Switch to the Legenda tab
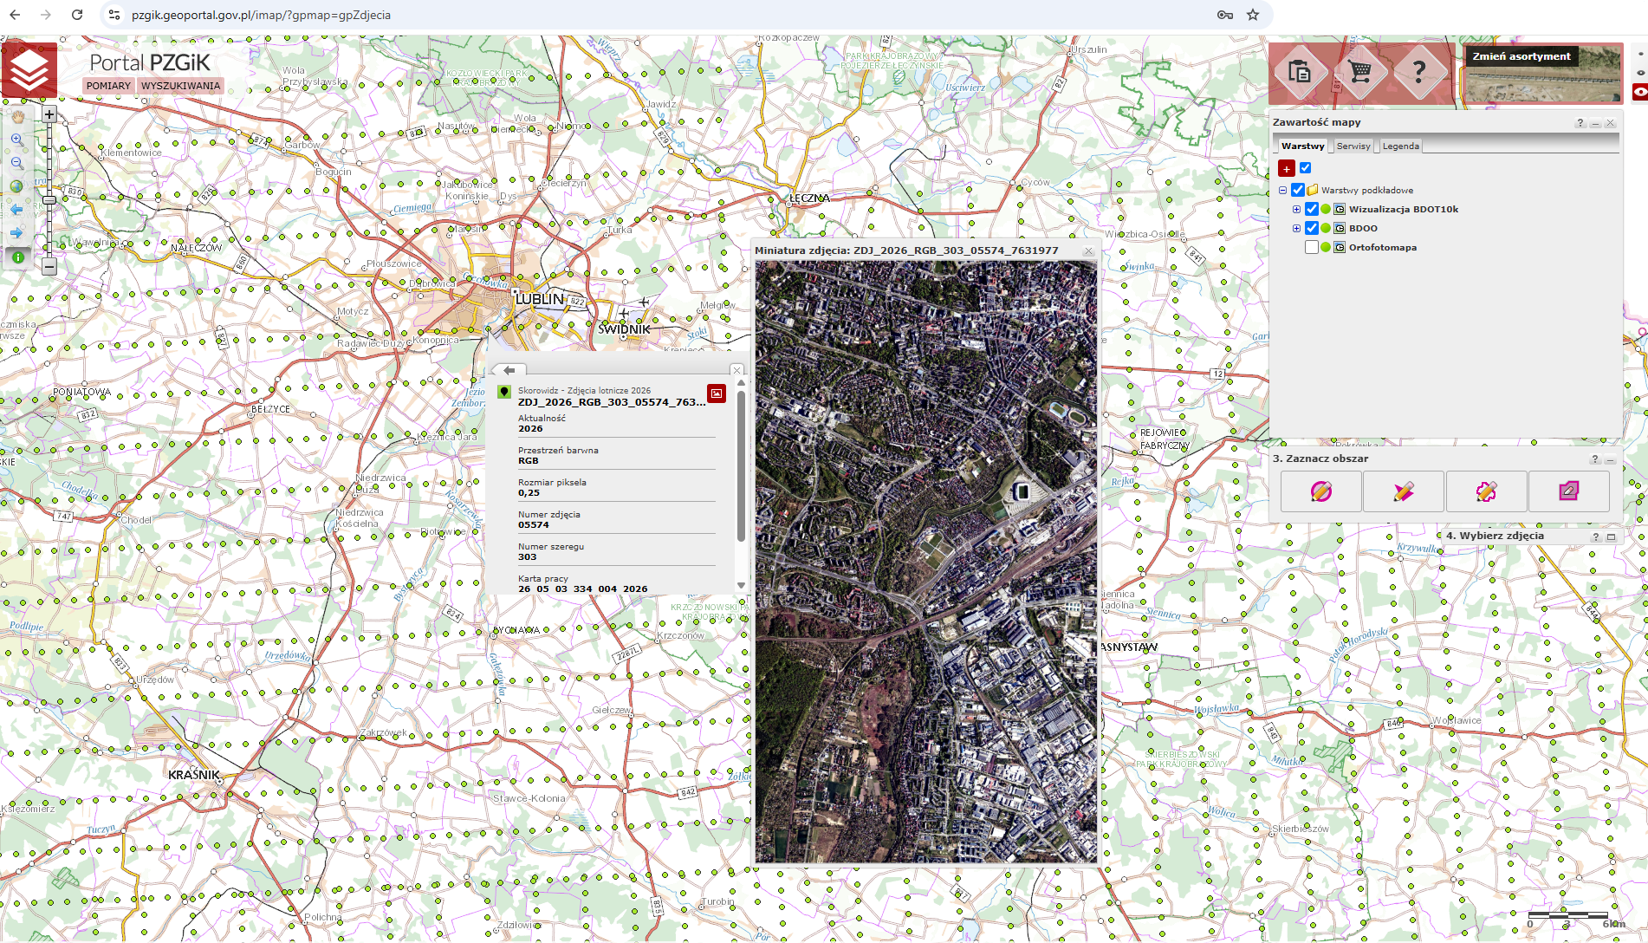This screenshot has height=943, width=1648. pos(1400,146)
